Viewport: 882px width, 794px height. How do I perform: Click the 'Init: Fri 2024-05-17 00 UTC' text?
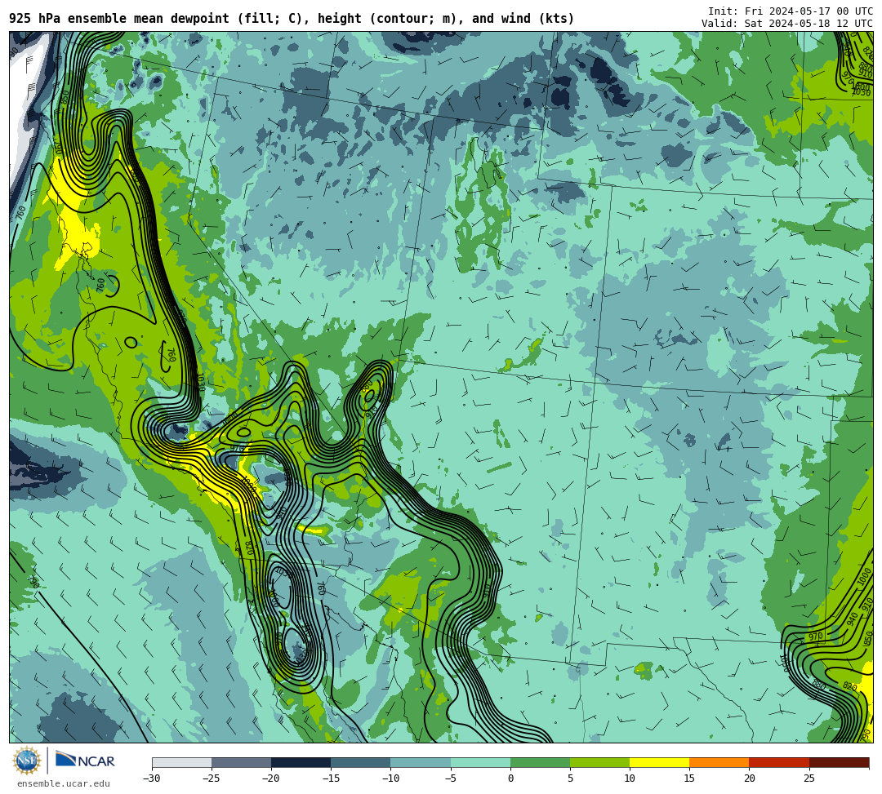tap(791, 11)
